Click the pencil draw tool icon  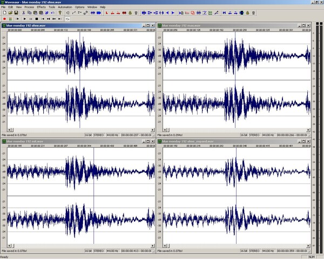coord(216,13)
